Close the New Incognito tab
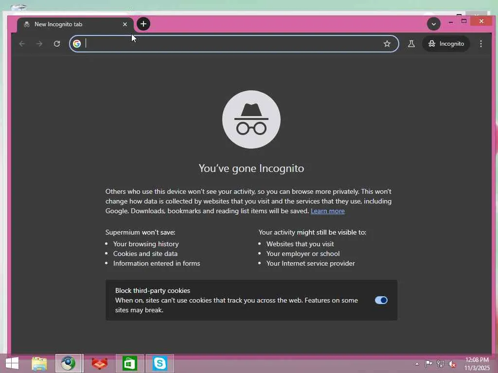This screenshot has height=373, width=498. [125, 24]
